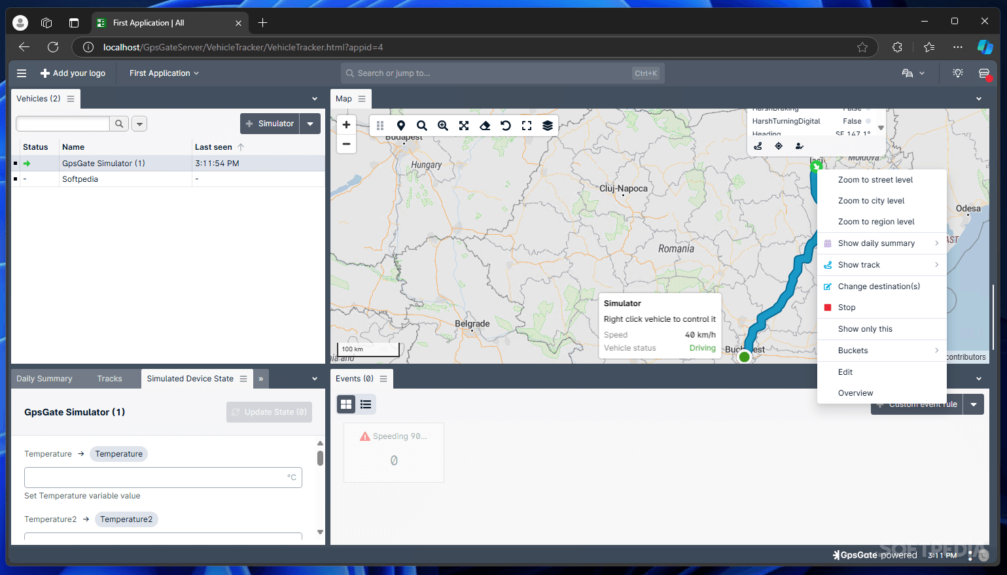1007x575 pixels.
Task: Open the First Application dropdown
Action: (164, 73)
